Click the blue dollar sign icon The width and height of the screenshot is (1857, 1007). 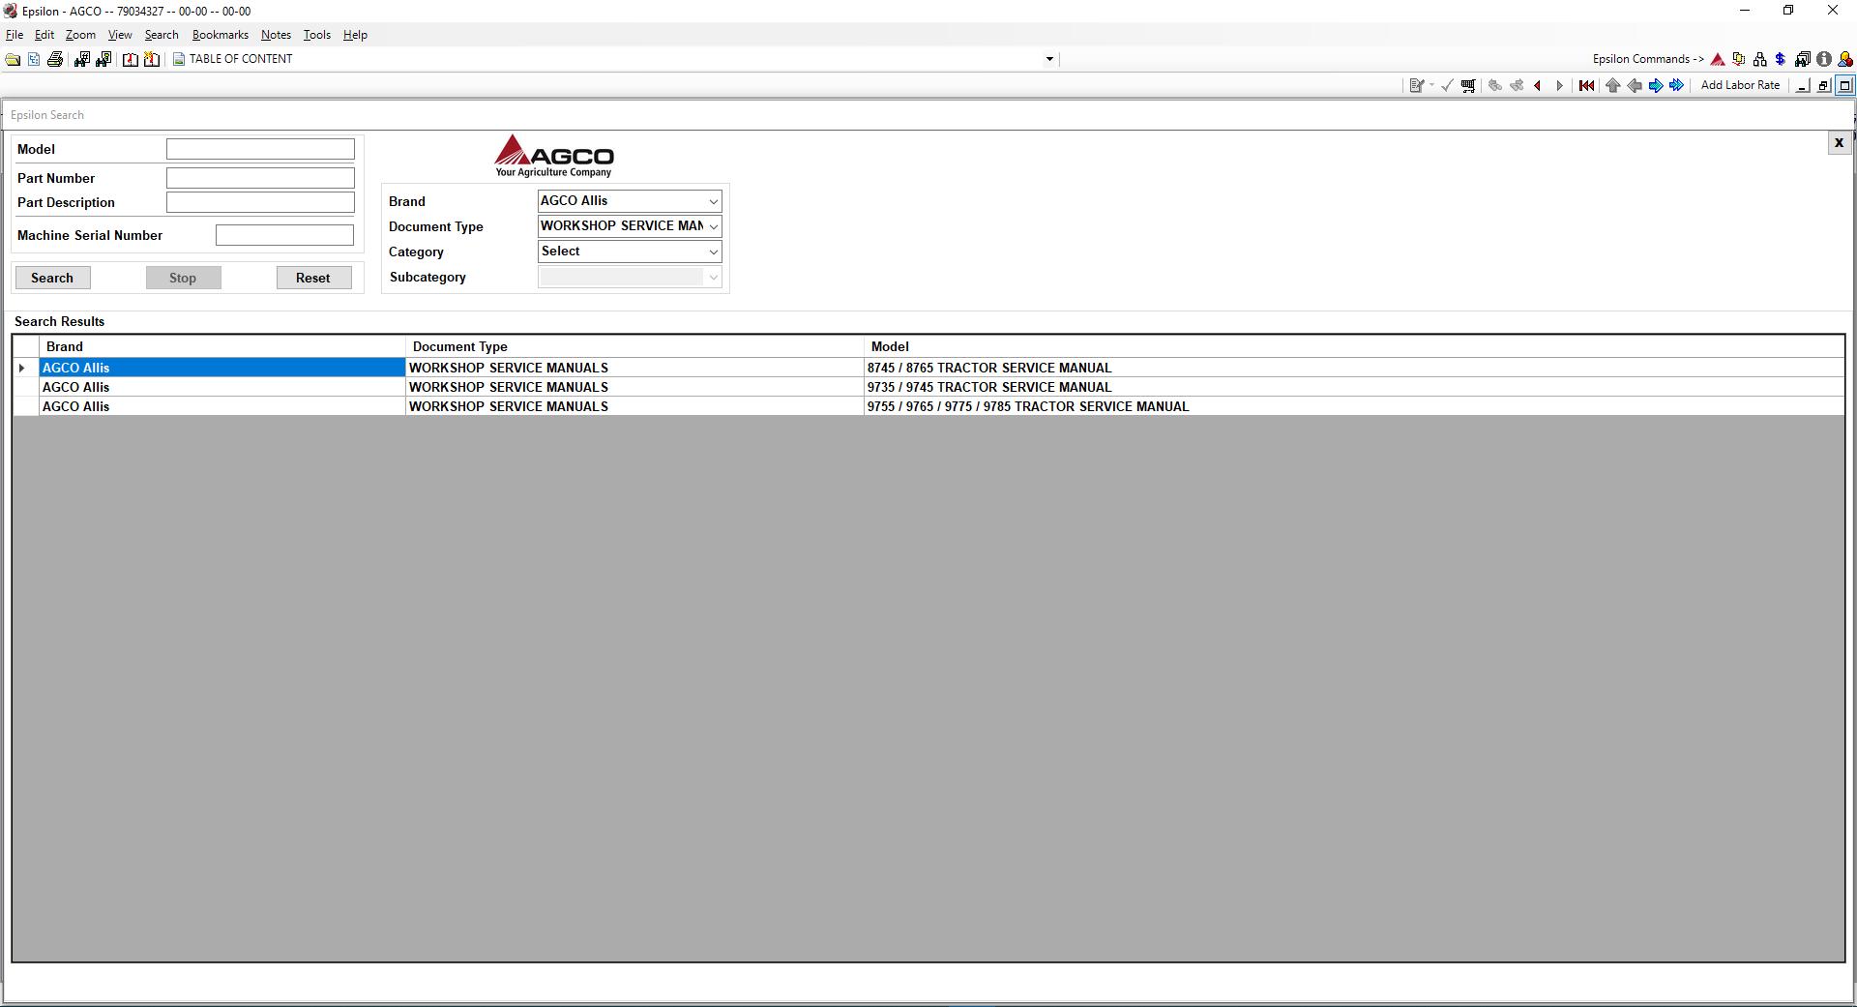[x=1781, y=60]
